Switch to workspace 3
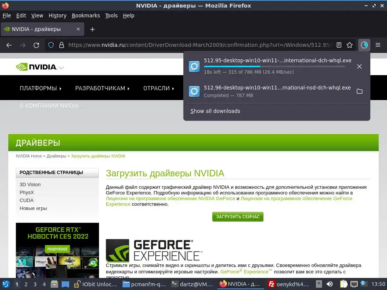This screenshot has height=290, width=387. tap(35, 284)
